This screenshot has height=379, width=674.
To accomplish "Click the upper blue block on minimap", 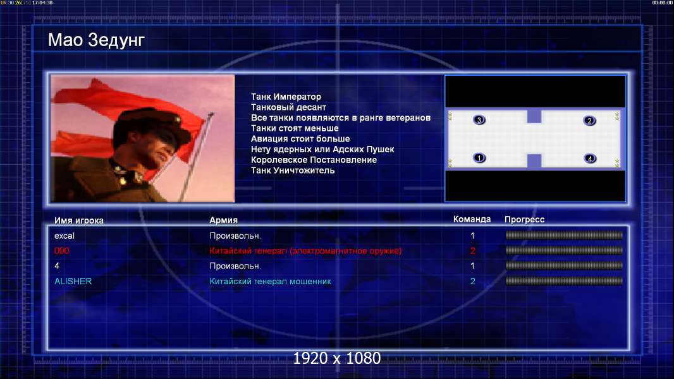I will pyautogui.click(x=534, y=116).
